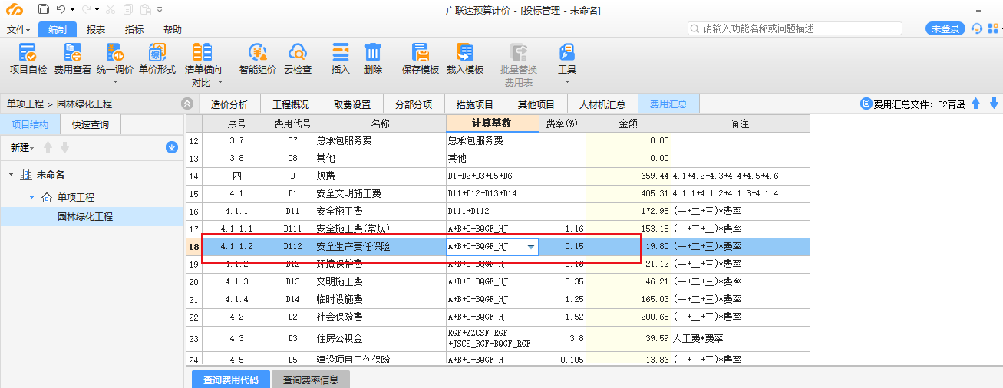Click the cut scissors icon
Screen dimensions: 1003x388
[111, 10]
